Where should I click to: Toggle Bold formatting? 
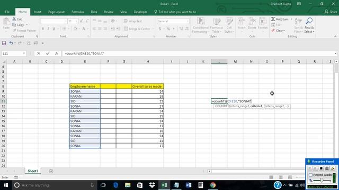[43, 28]
